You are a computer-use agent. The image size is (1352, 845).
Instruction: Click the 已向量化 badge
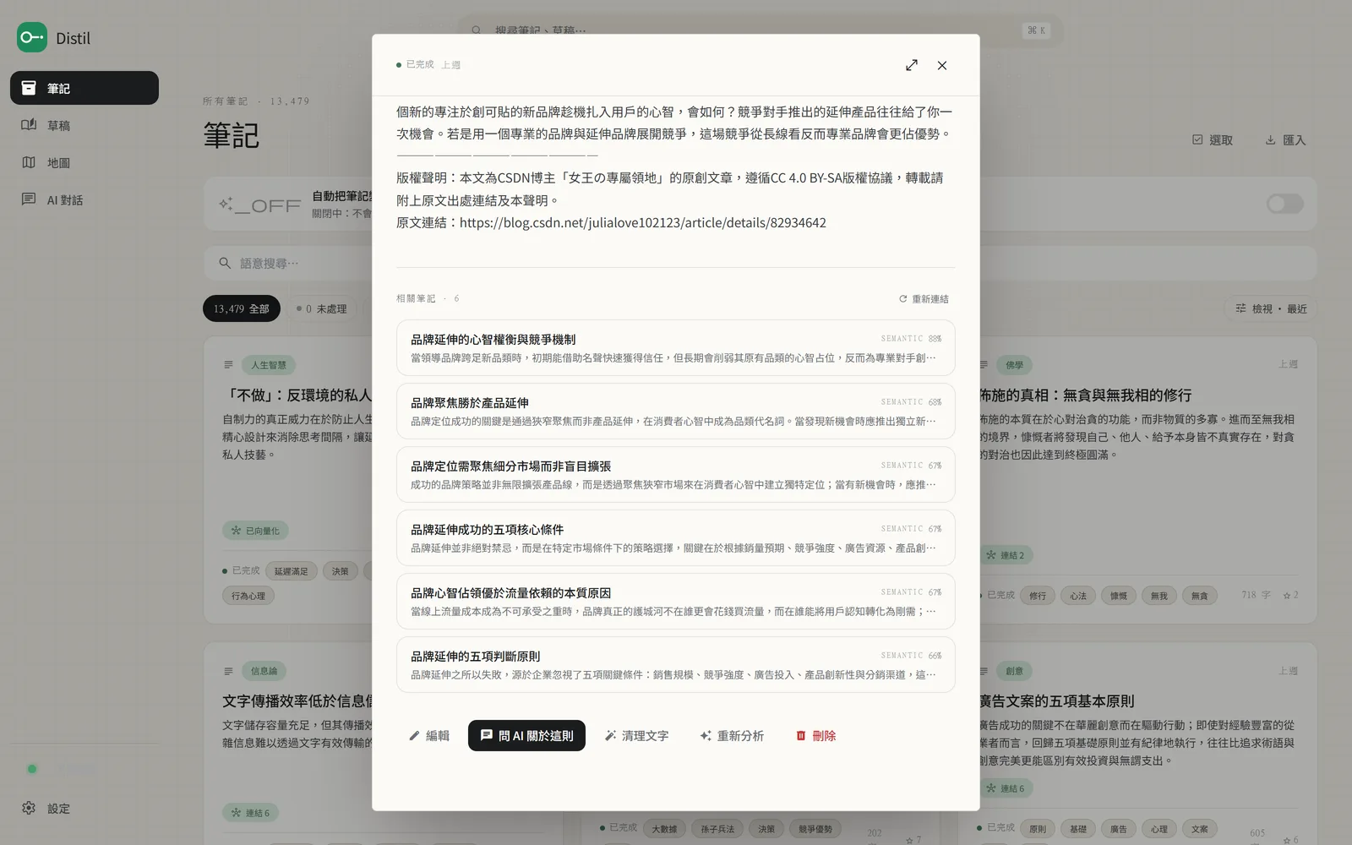pos(255,531)
